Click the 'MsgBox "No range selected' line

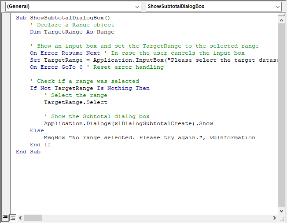point(150,138)
